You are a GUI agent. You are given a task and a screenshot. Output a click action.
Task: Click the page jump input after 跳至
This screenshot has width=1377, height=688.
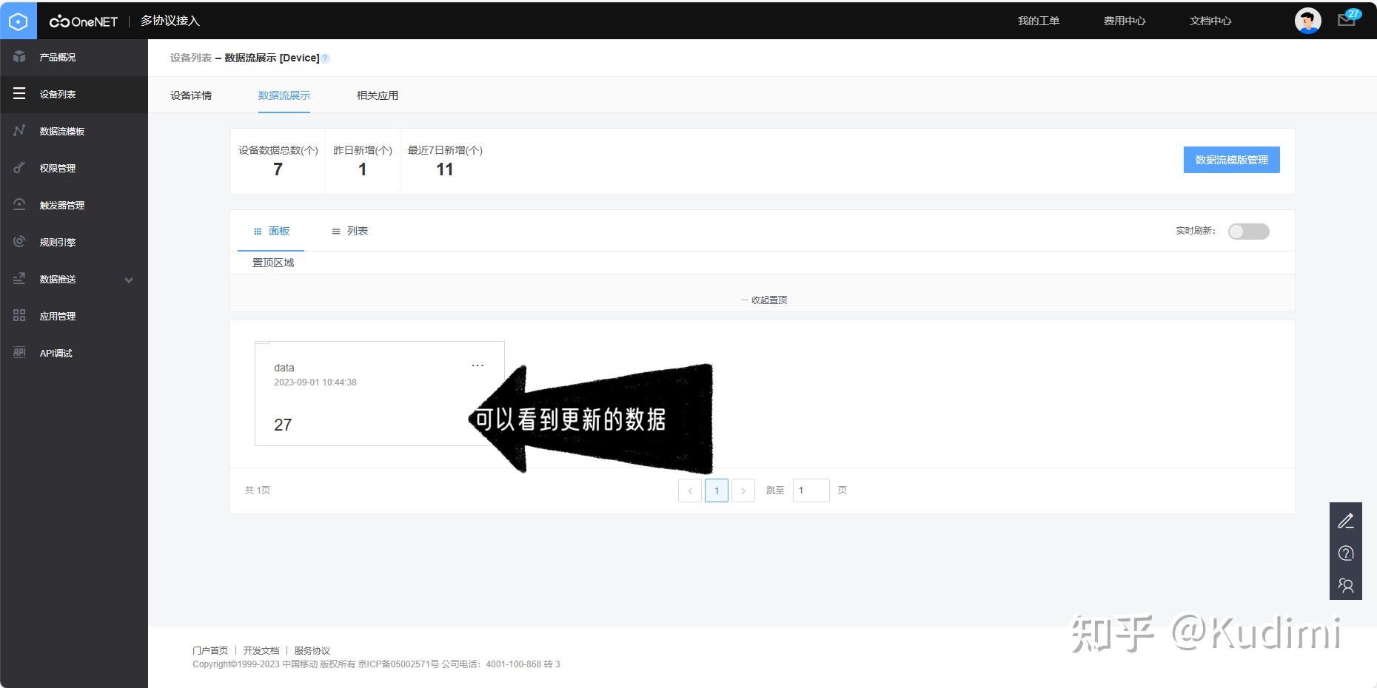(x=811, y=490)
